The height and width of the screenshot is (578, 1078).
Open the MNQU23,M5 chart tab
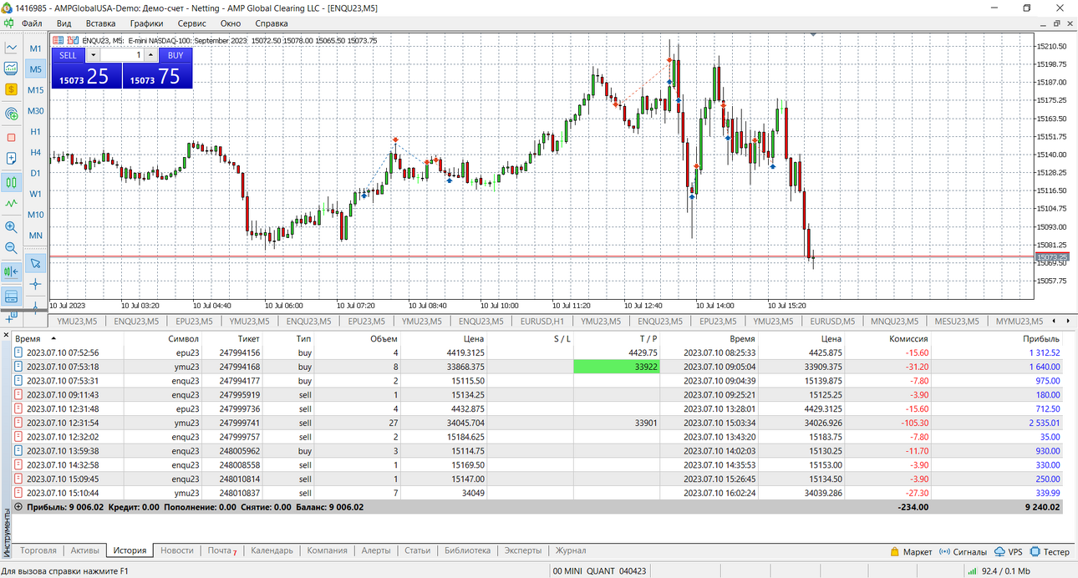[893, 321]
